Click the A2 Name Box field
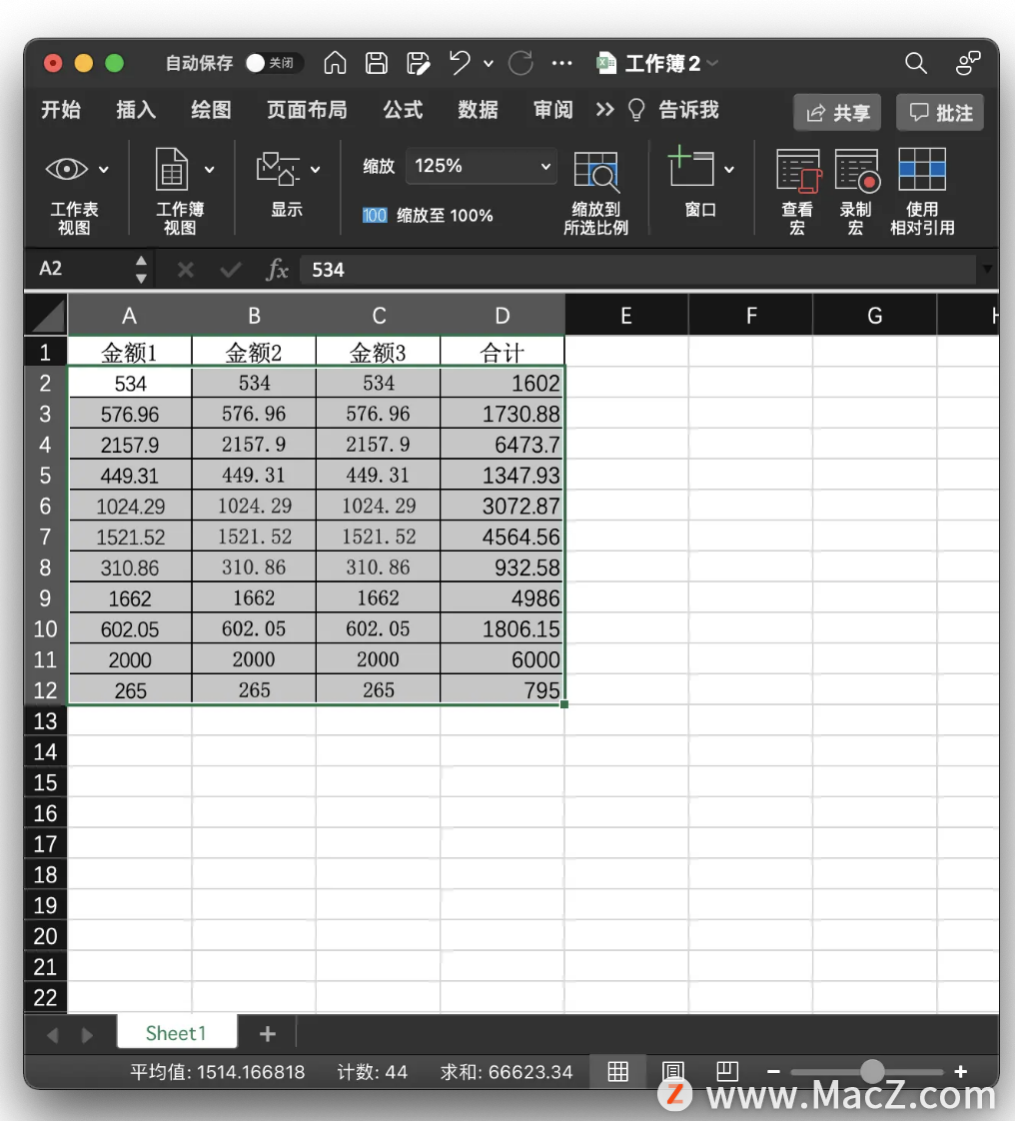1015x1121 pixels. tap(79, 270)
